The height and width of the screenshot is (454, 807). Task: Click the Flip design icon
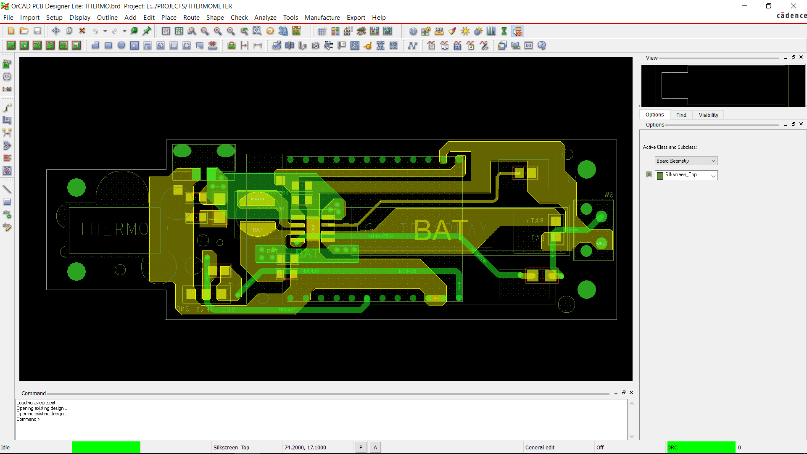[297, 31]
